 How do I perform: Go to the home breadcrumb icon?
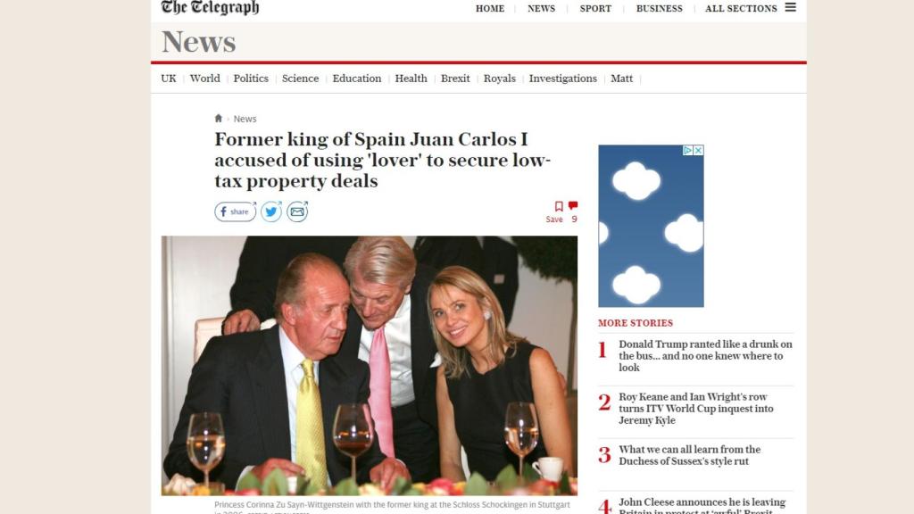coord(219,119)
